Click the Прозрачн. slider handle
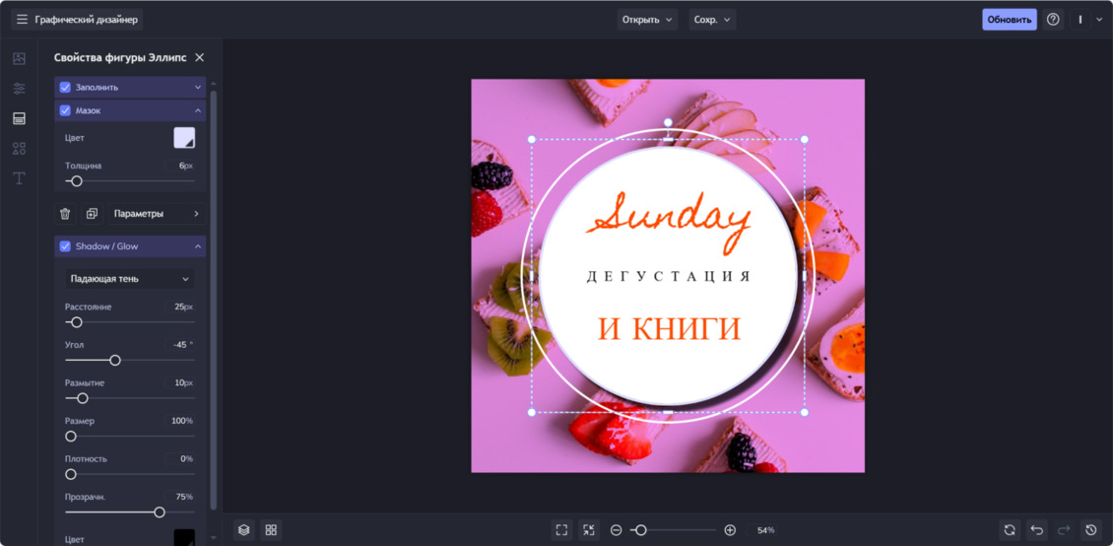 point(160,512)
